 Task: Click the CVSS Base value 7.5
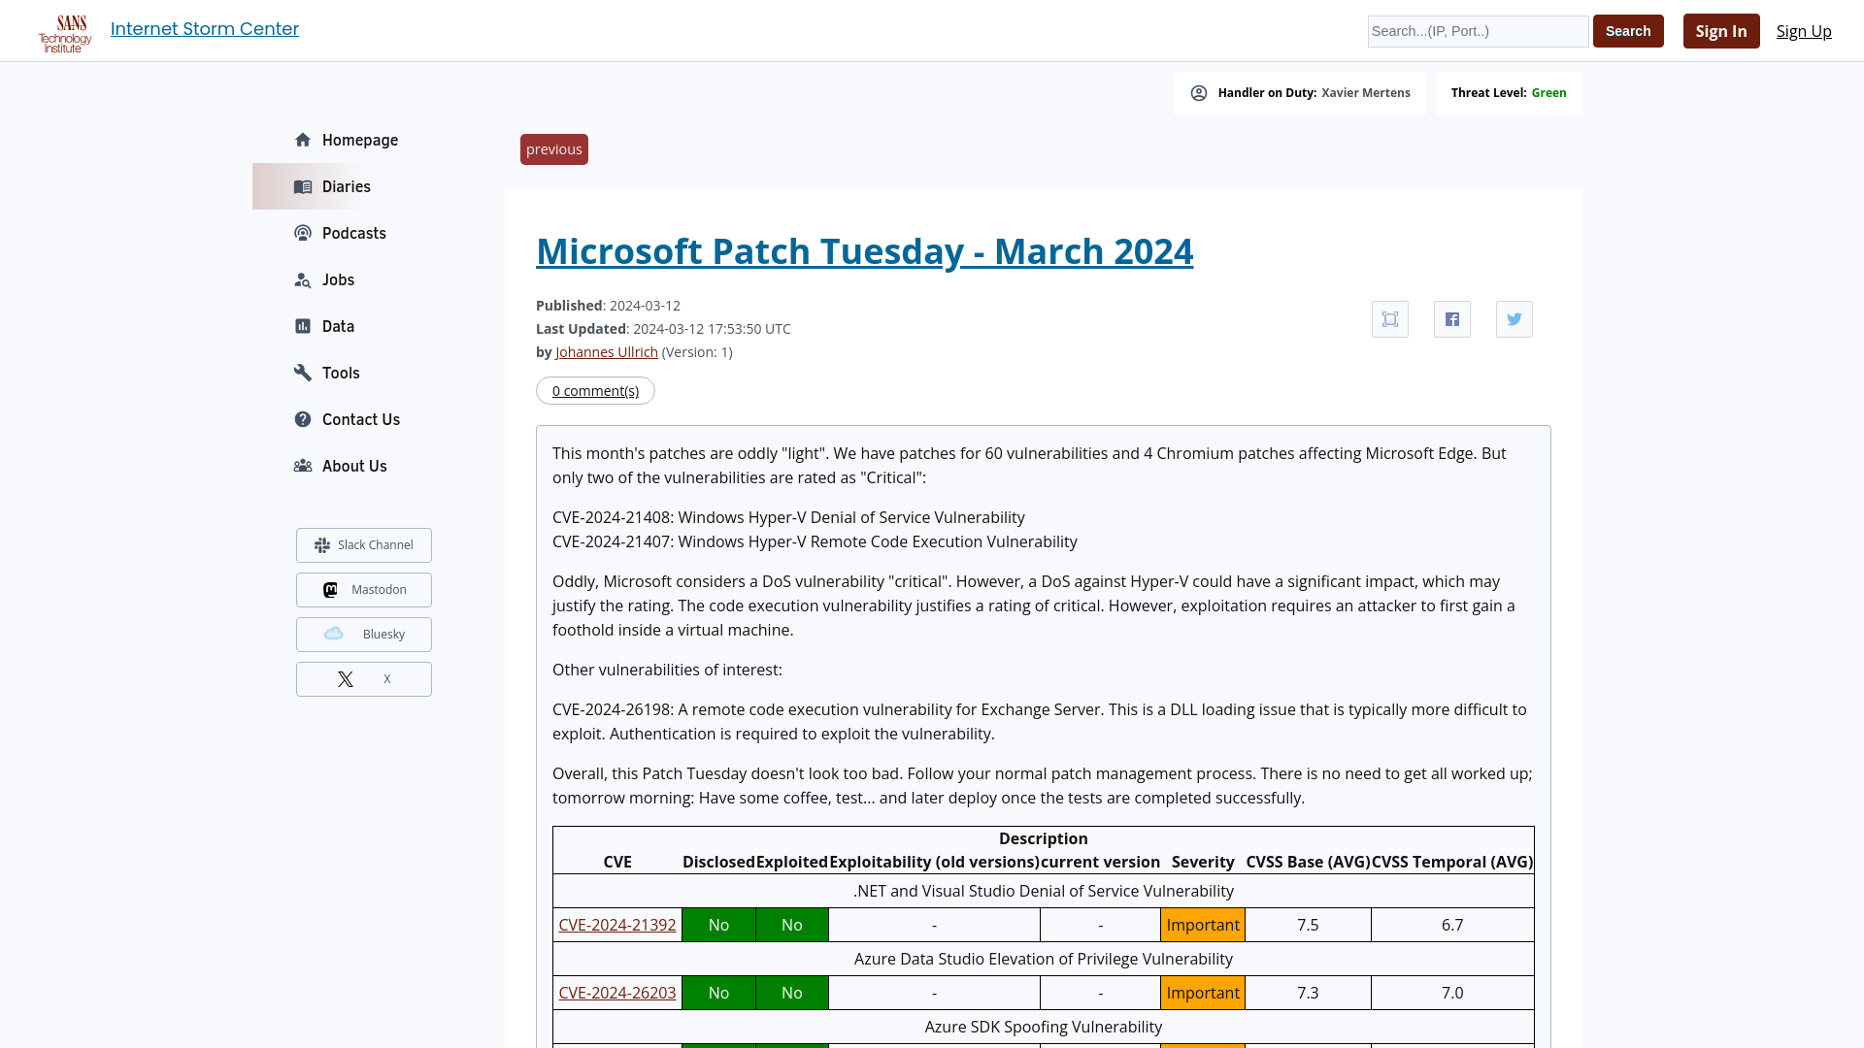tap(1308, 925)
